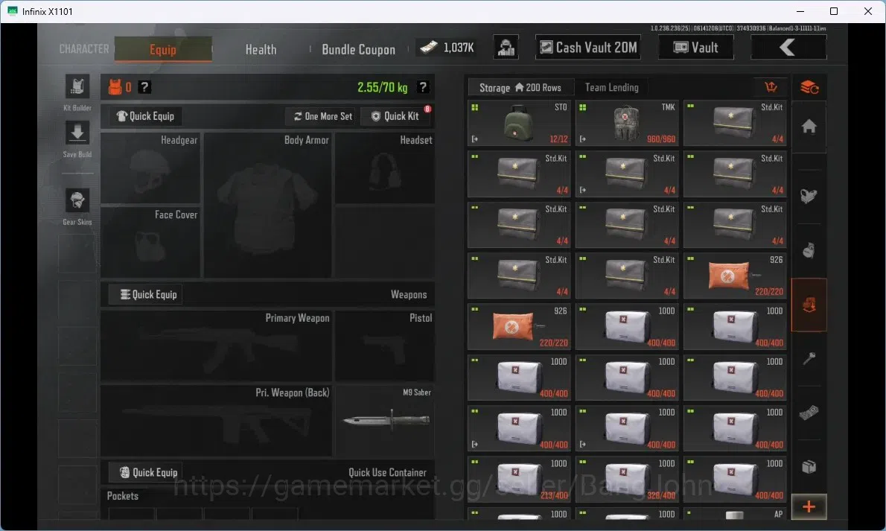Filter storage by body armor category
The width and height of the screenshot is (886, 531).
[x=809, y=196]
